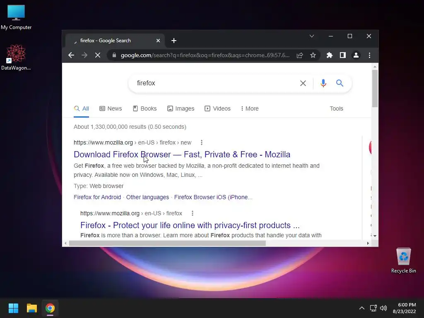Open the Extensions puzzle icon

(329, 55)
